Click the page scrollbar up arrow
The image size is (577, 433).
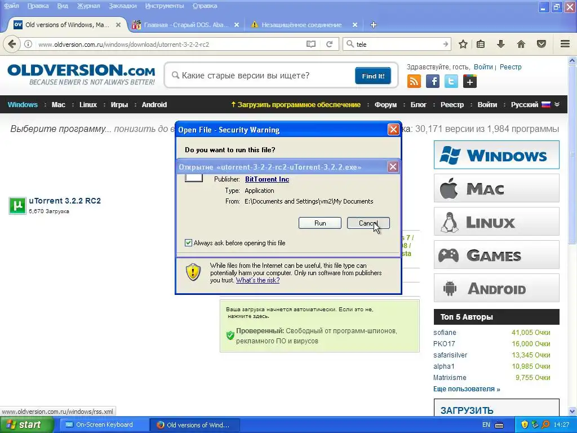click(x=572, y=60)
